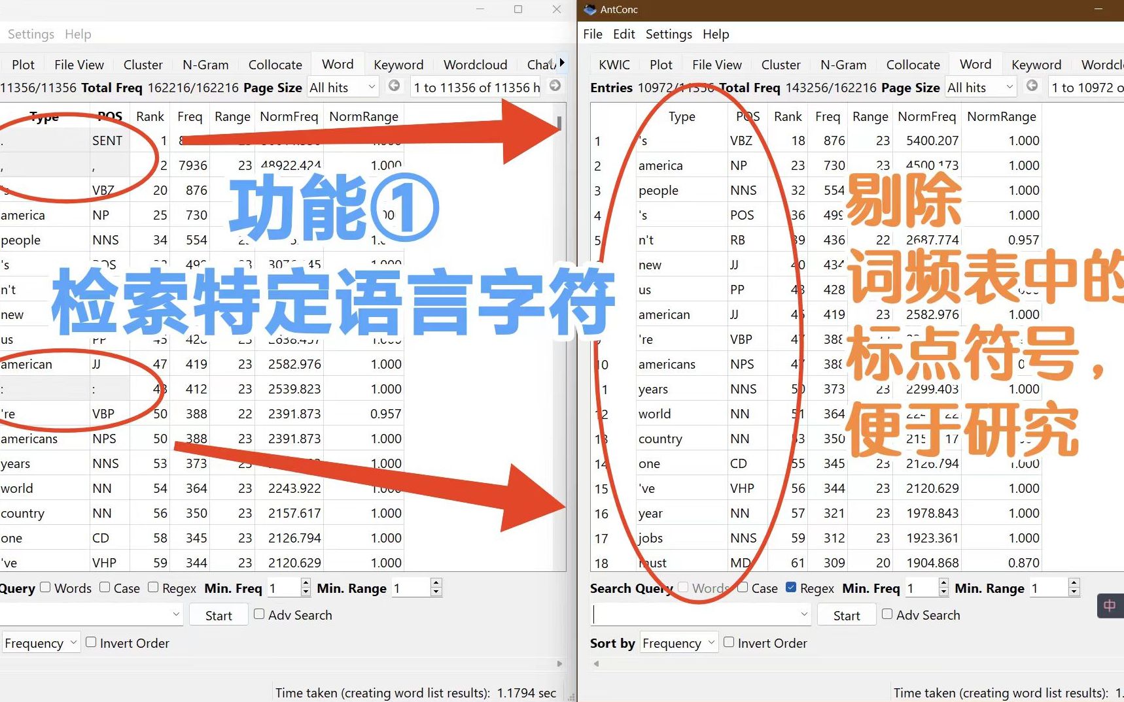Select 'americans' row in left window

click(x=202, y=439)
